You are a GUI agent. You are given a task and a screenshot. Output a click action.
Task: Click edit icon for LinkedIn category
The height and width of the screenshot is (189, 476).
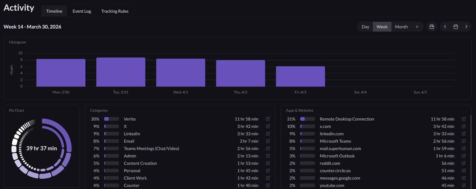pyautogui.click(x=268, y=134)
